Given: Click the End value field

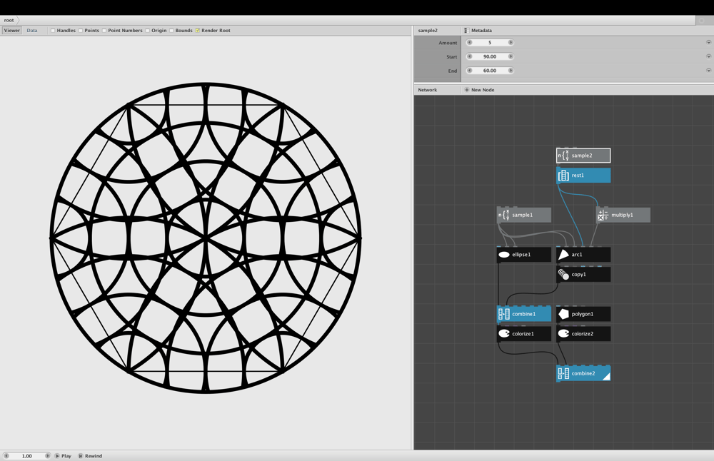Looking at the screenshot, I should coord(490,71).
